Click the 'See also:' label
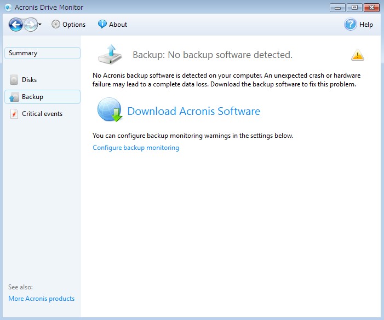384x320 pixels. pyautogui.click(x=21, y=287)
